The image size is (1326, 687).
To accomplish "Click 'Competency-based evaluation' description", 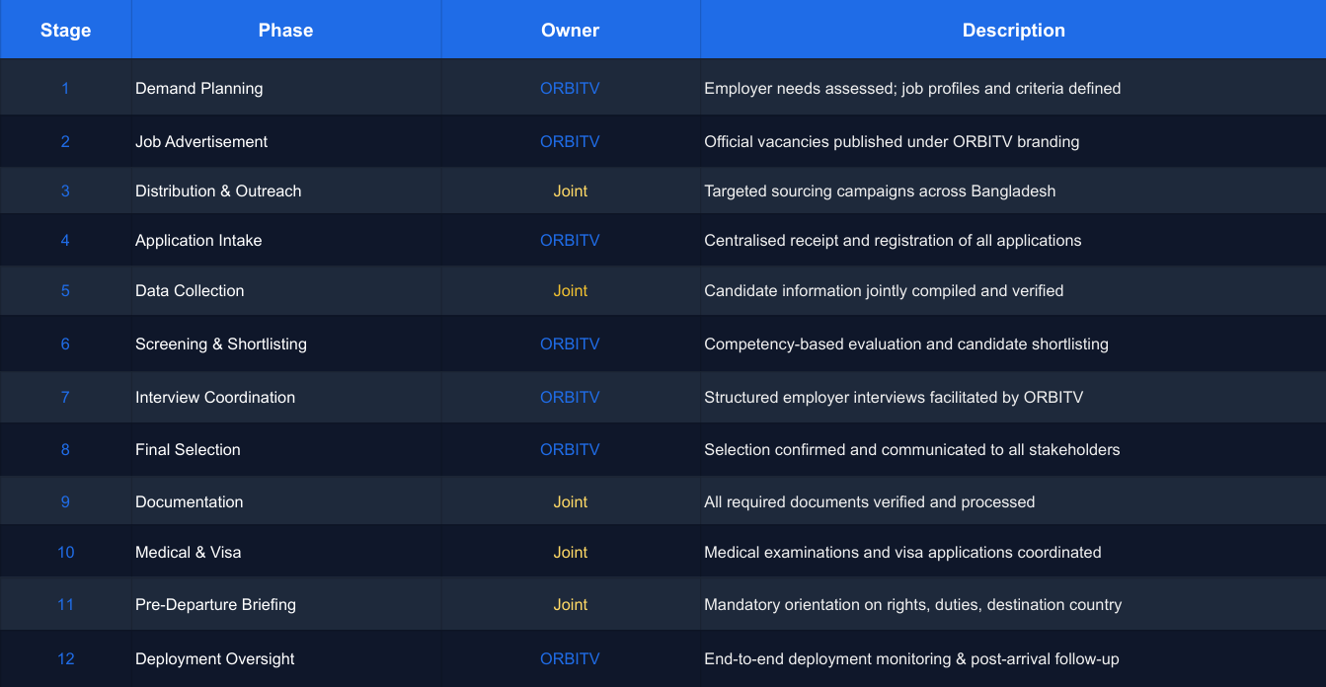I will click(x=906, y=343).
